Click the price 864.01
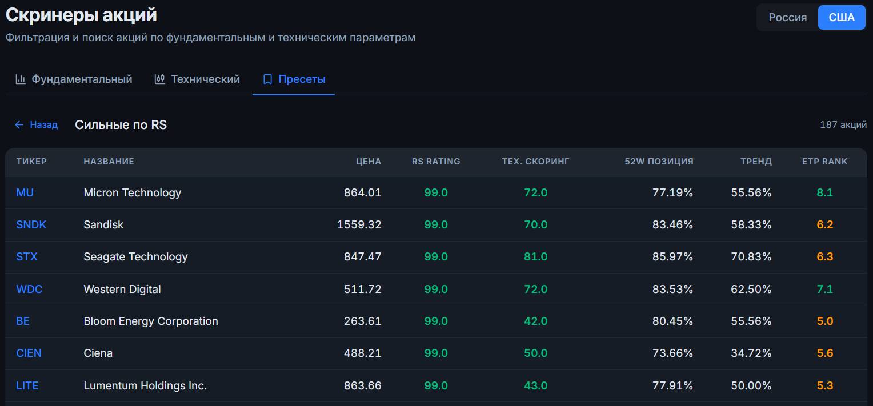 click(x=362, y=193)
